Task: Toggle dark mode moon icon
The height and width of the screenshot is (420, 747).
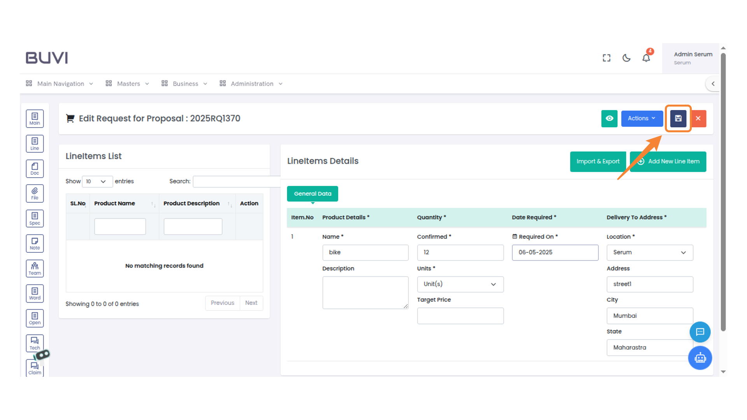Action: pos(626,58)
